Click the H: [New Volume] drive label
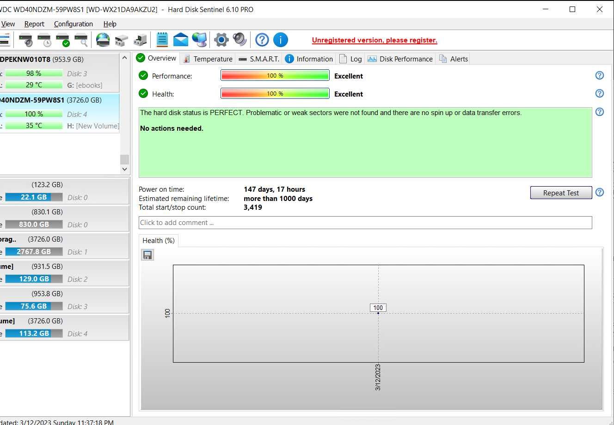 coord(93,126)
